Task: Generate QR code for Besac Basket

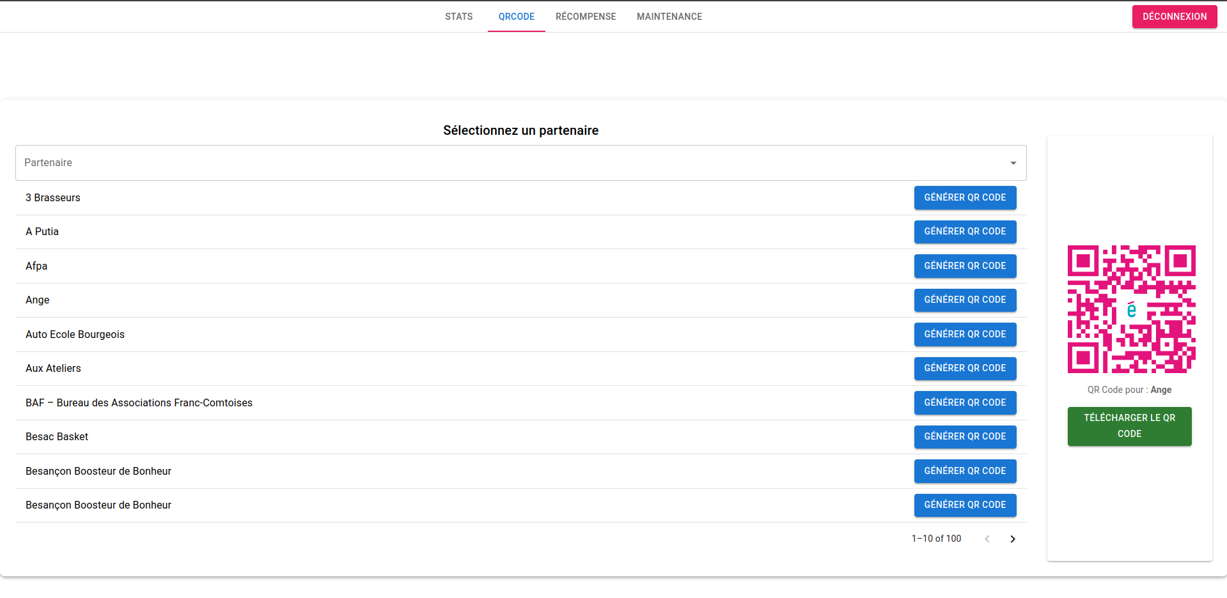Action: click(964, 437)
